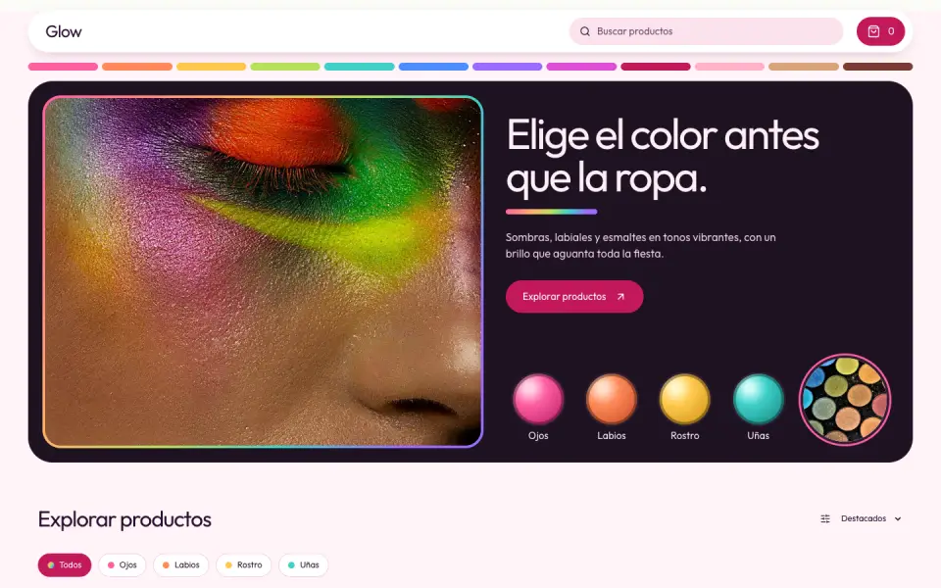
Task: Pick the blue color swatch bar
Action: (433, 67)
